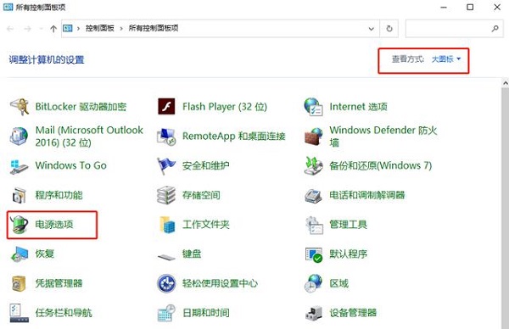This screenshot has height=329, width=509.
Task: Open the Windows To Go icon
Action: pyautogui.click(x=20, y=166)
